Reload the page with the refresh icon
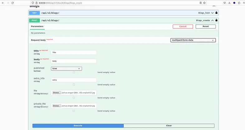Screen dimensions: 245x130 tap(13, 3)
